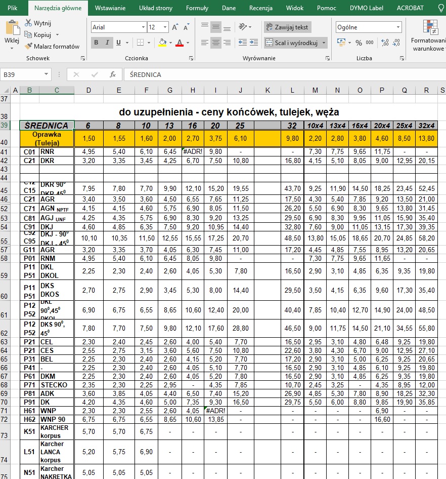The width and height of the screenshot is (446, 479).
Task: Click the Tell Me lightbulb icon
Action: pyautogui.click(x=441, y=8)
